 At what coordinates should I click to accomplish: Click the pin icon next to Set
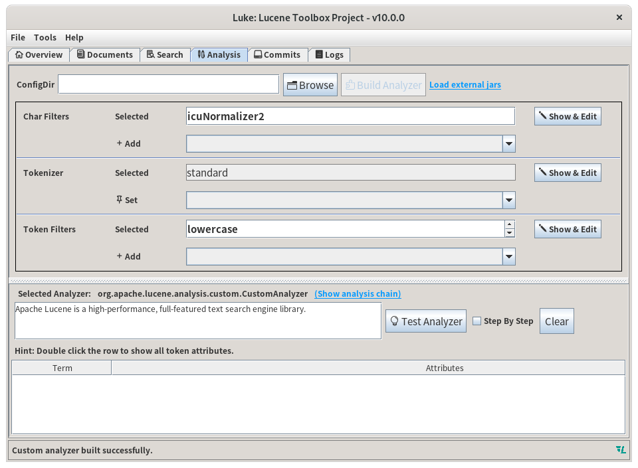click(x=119, y=199)
